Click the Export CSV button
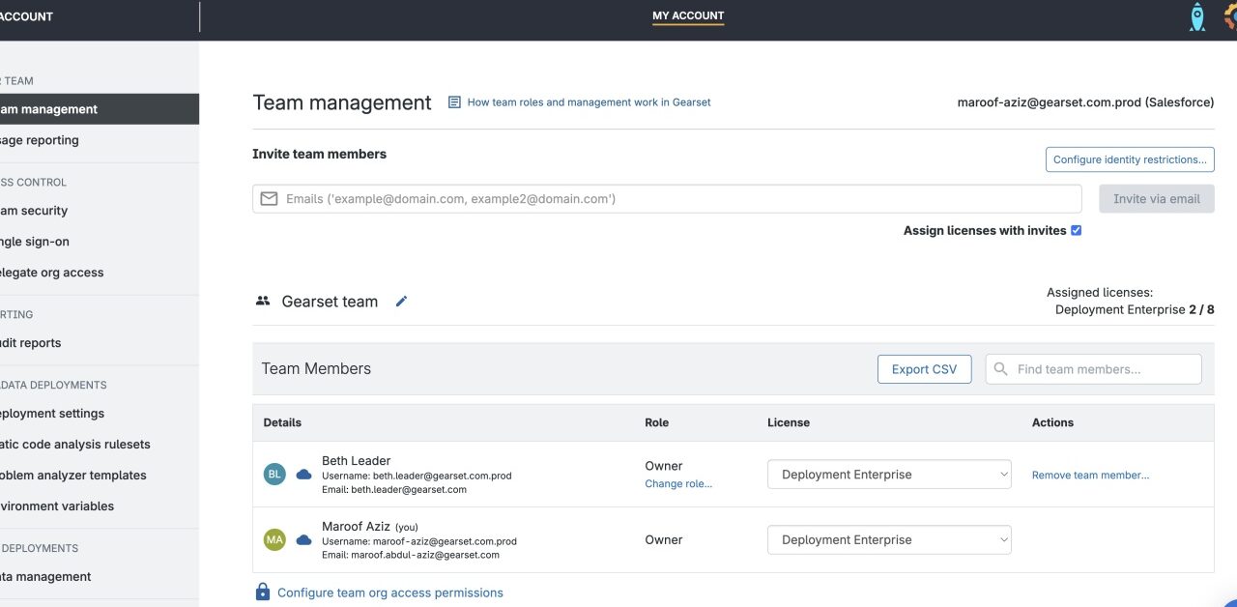 pyautogui.click(x=924, y=369)
